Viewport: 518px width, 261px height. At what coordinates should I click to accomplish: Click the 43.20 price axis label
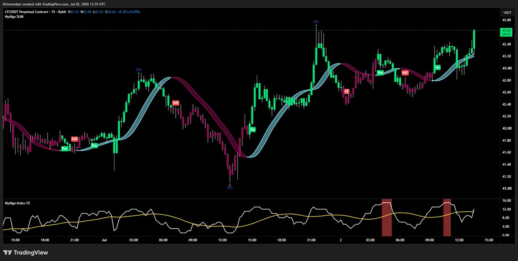pyautogui.click(x=506, y=56)
